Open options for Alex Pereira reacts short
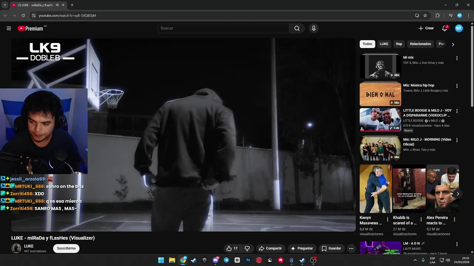Viewport: 474px width, 266px height. point(454,219)
